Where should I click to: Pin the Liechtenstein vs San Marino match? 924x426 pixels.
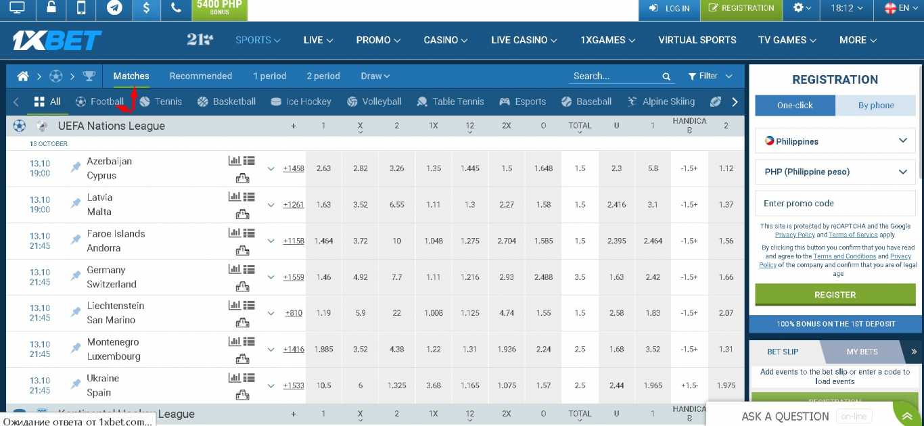76,313
